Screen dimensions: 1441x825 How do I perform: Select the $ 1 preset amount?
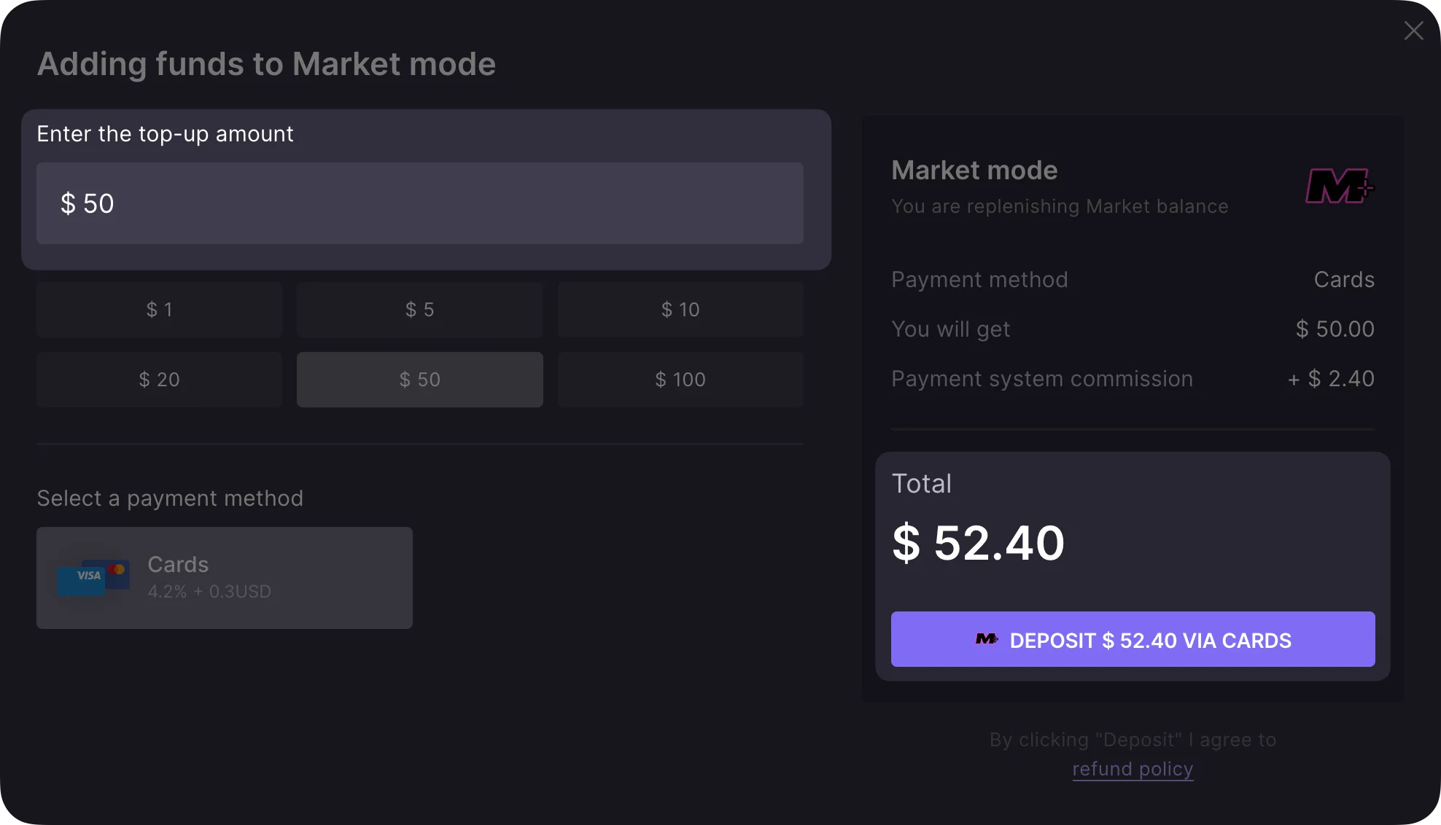tap(159, 310)
